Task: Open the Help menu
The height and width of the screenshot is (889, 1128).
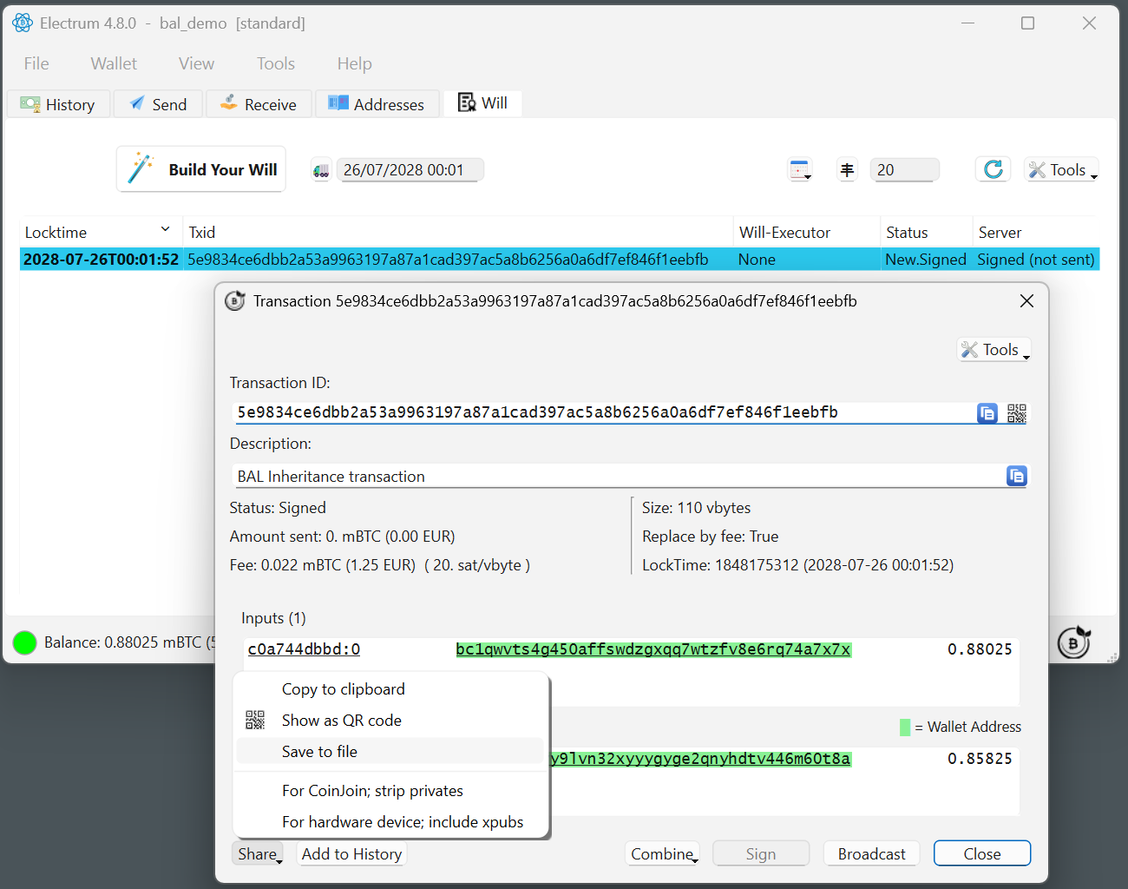Action: 354,63
